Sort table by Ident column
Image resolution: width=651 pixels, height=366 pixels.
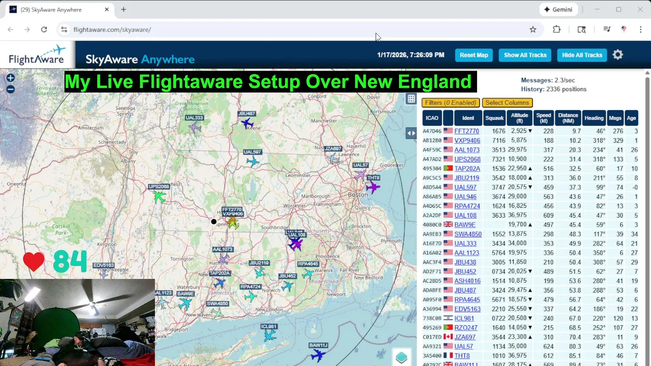468,118
